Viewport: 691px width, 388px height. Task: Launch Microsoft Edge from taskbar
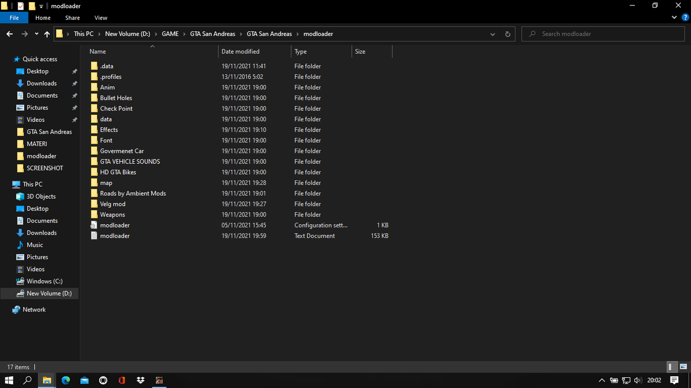(66, 380)
